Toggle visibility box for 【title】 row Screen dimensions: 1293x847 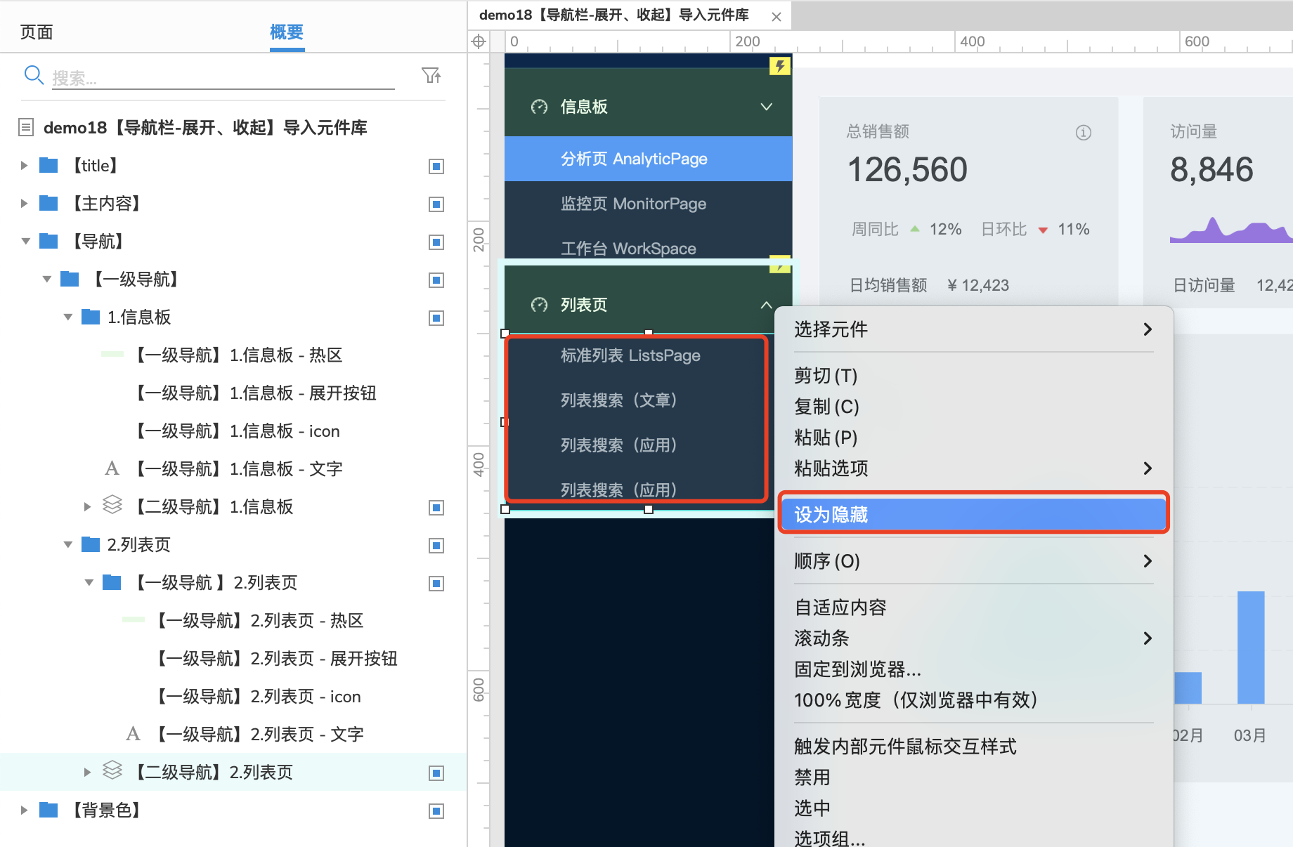436,166
